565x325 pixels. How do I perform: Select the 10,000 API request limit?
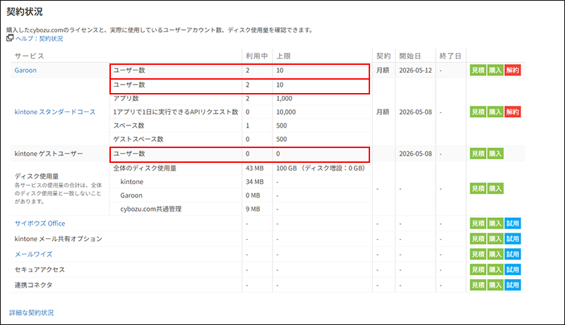[x=286, y=112]
